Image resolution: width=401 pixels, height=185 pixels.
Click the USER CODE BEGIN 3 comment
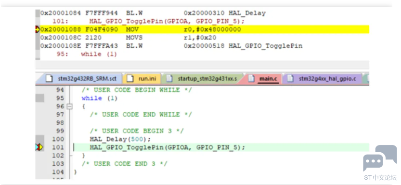[x=137, y=131]
